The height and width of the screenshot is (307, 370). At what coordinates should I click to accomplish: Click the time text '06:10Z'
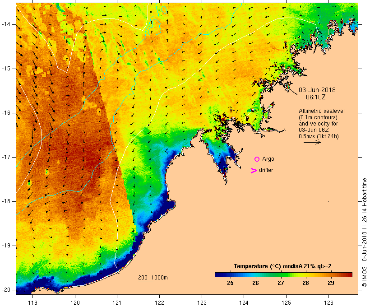click(x=316, y=97)
